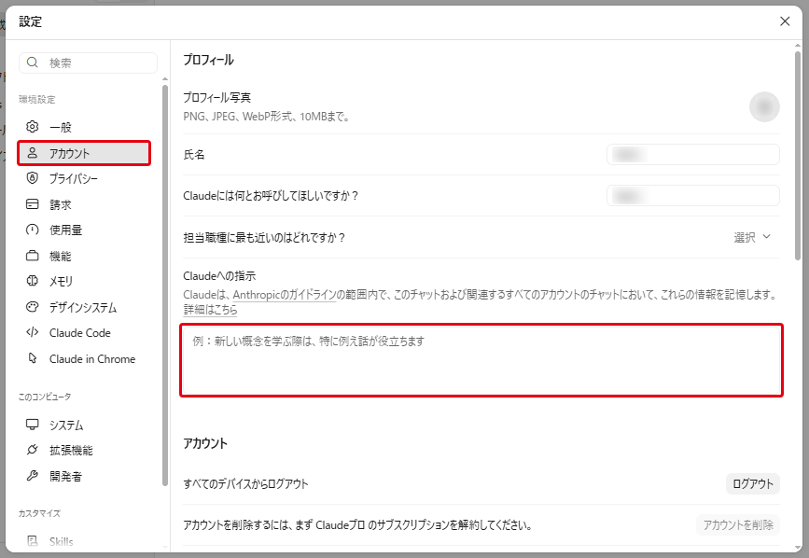The width and height of the screenshot is (809, 558).
Task: Click the ログアウト button
Action: [753, 483]
